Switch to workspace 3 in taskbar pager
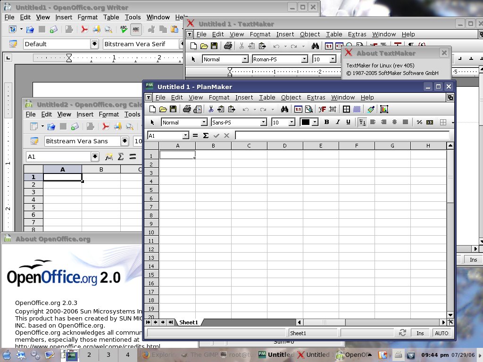 (x=108, y=354)
